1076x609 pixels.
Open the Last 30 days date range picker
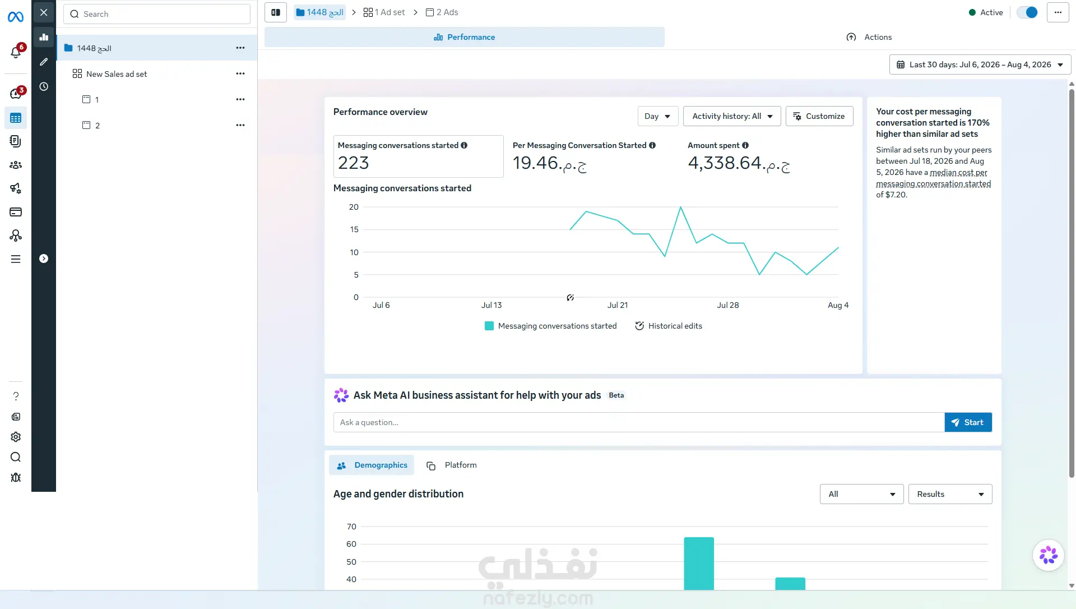980,64
